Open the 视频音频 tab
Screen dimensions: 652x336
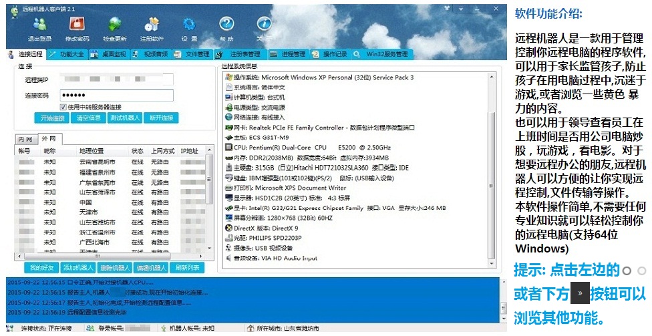[x=151, y=54]
